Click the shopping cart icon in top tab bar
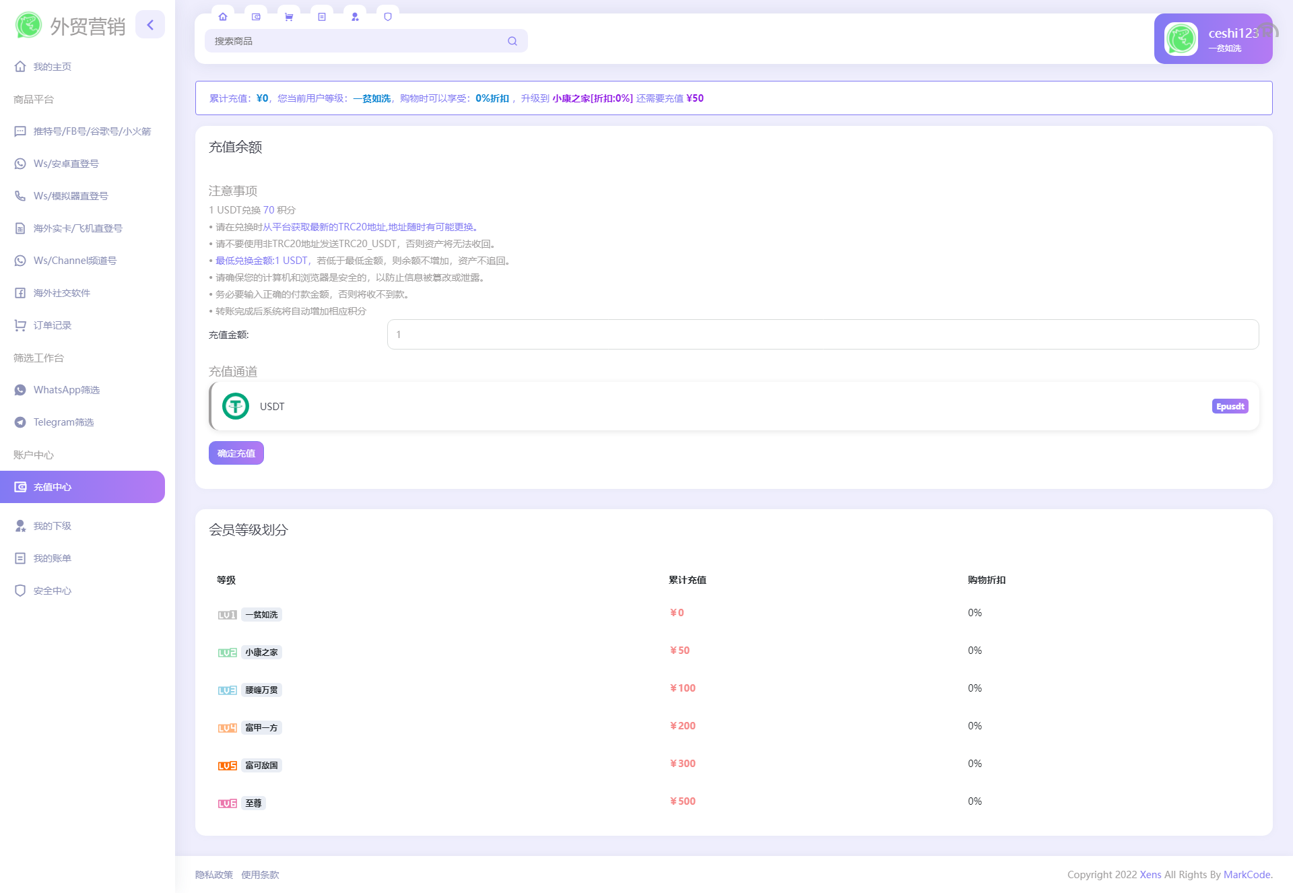The height and width of the screenshot is (893, 1293). tap(289, 17)
